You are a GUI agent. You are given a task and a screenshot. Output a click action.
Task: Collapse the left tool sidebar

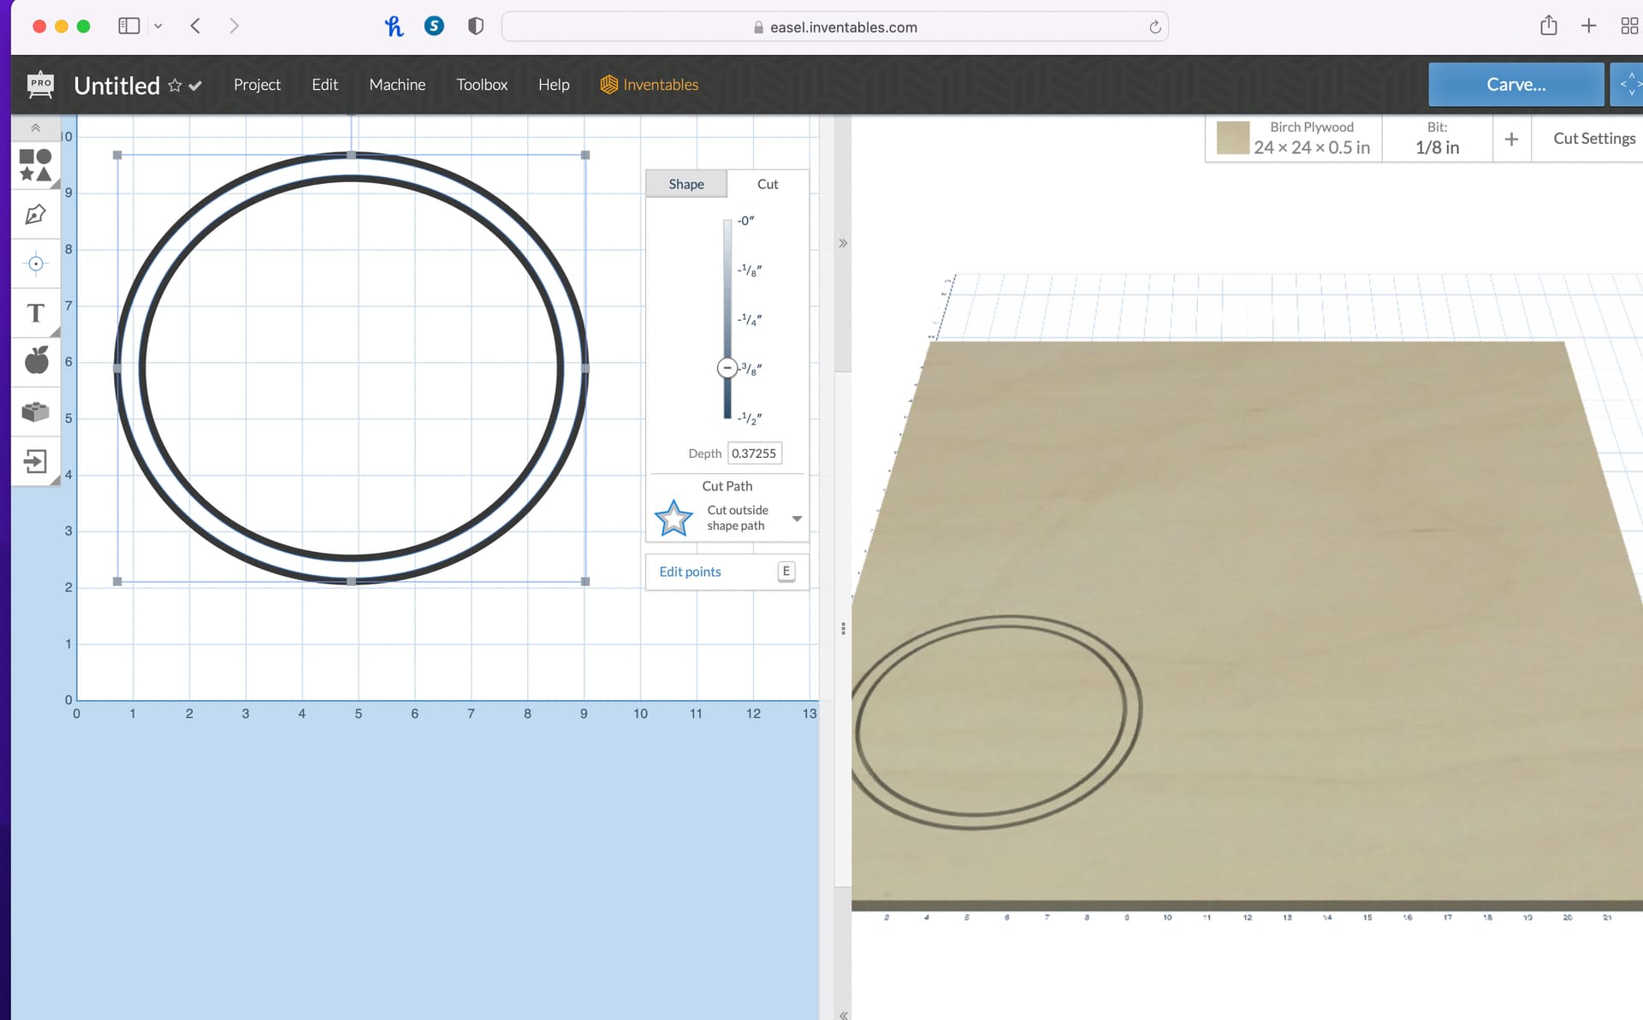tap(35, 127)
